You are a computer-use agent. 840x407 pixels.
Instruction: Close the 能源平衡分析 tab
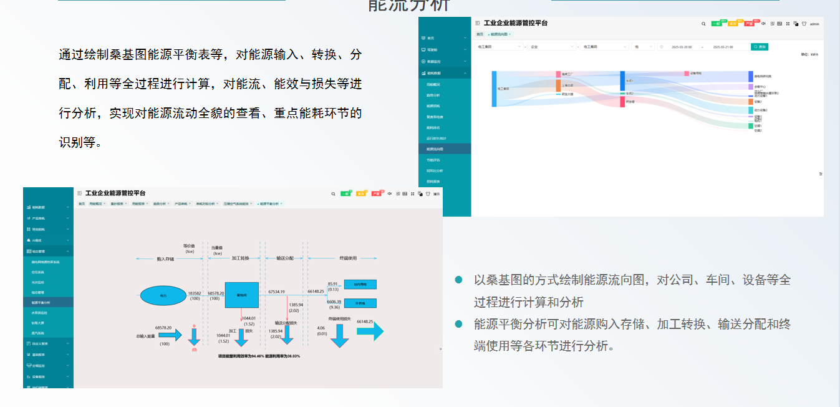pyautogui.click(x=282, y=203)
